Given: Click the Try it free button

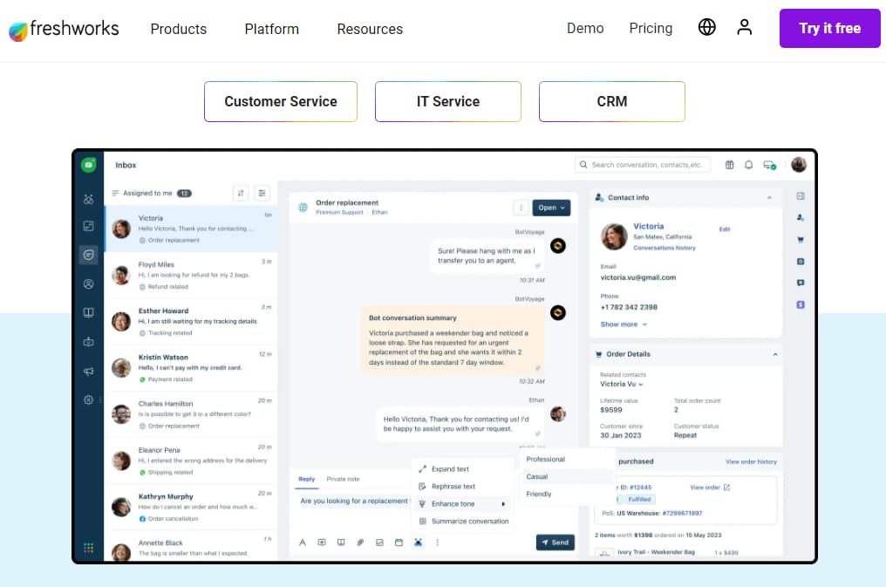Looking at the screenshot, I should point(829,28).
